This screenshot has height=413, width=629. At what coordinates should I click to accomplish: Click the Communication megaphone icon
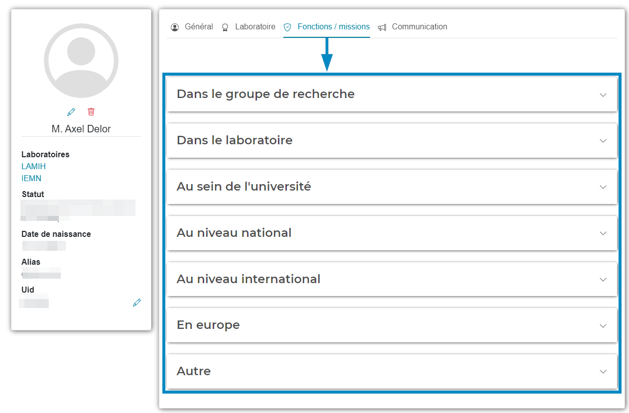382,27
